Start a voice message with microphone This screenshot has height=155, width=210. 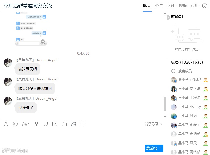pyautogui.click(x=37, y=124)
